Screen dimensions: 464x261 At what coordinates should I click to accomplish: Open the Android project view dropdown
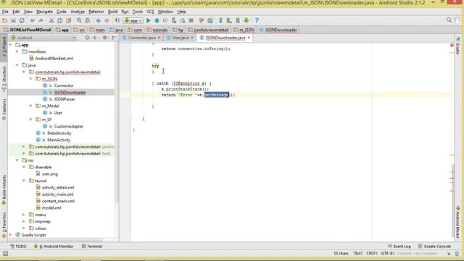43,38
